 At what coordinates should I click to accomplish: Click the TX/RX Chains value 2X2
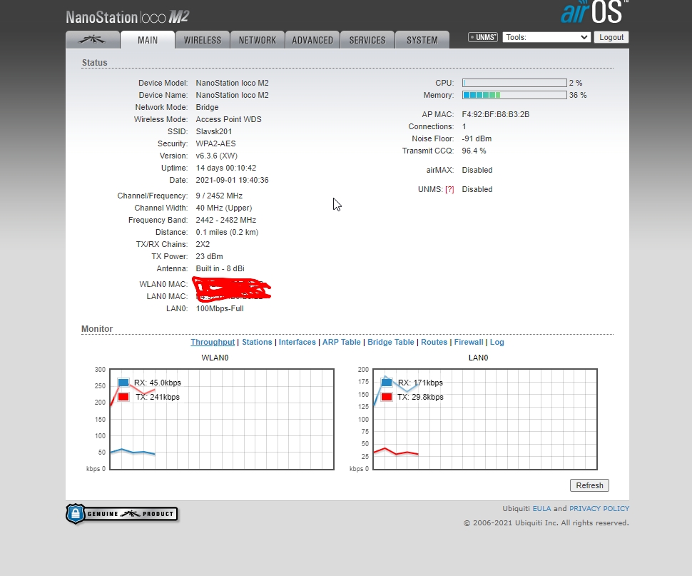[x=203, y=244]
